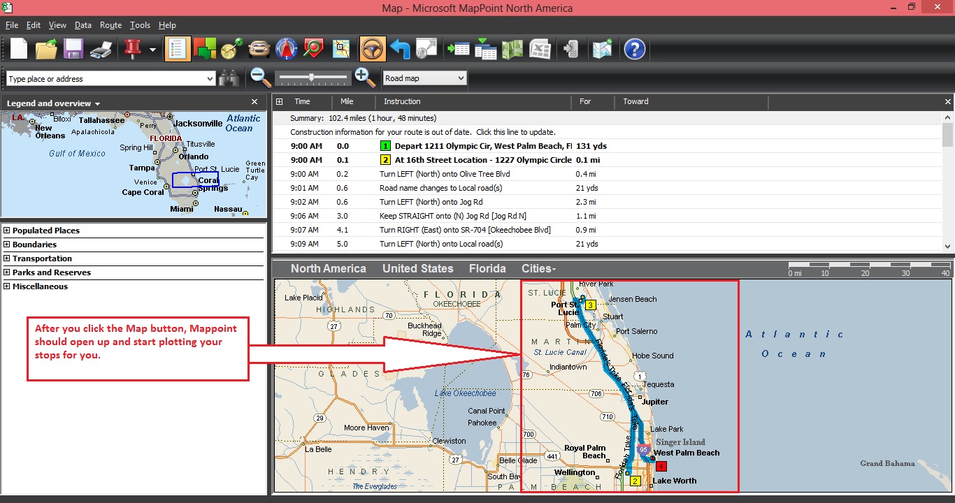The height and width of the screenshot is (503, 955).
Task: Select the At 16th Street Location row
Action: tap(607, 160)
